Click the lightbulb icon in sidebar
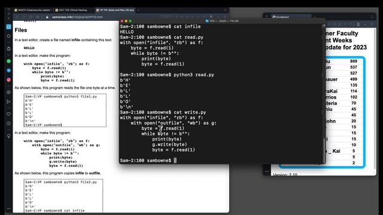 pyautogui.click(x=8, y=136)
